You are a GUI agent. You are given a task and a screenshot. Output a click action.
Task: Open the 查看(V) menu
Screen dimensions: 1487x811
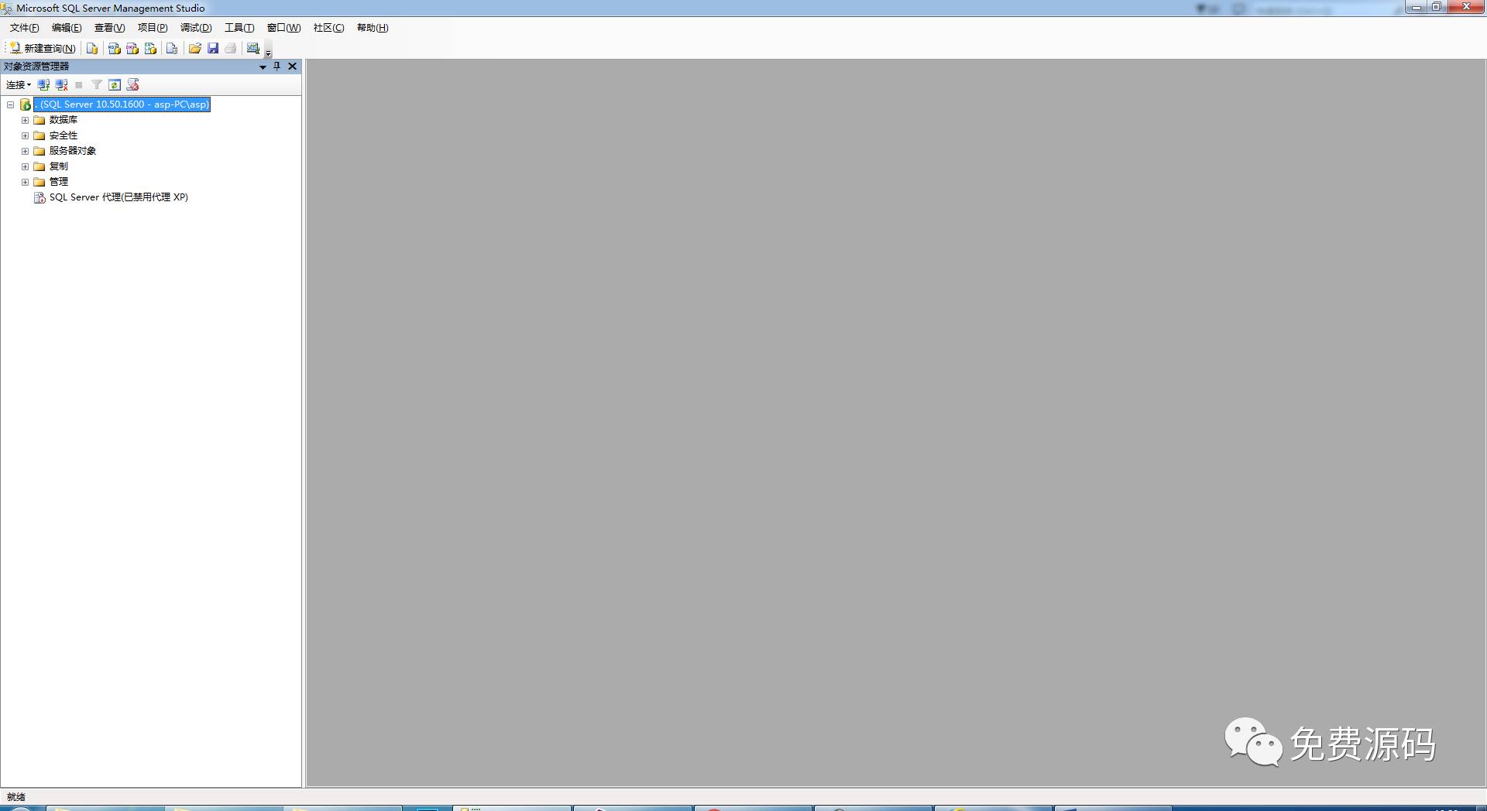(x=109, y=28)
